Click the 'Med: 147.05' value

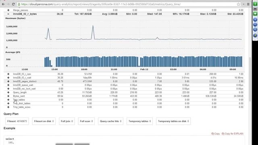pos(154,14)
